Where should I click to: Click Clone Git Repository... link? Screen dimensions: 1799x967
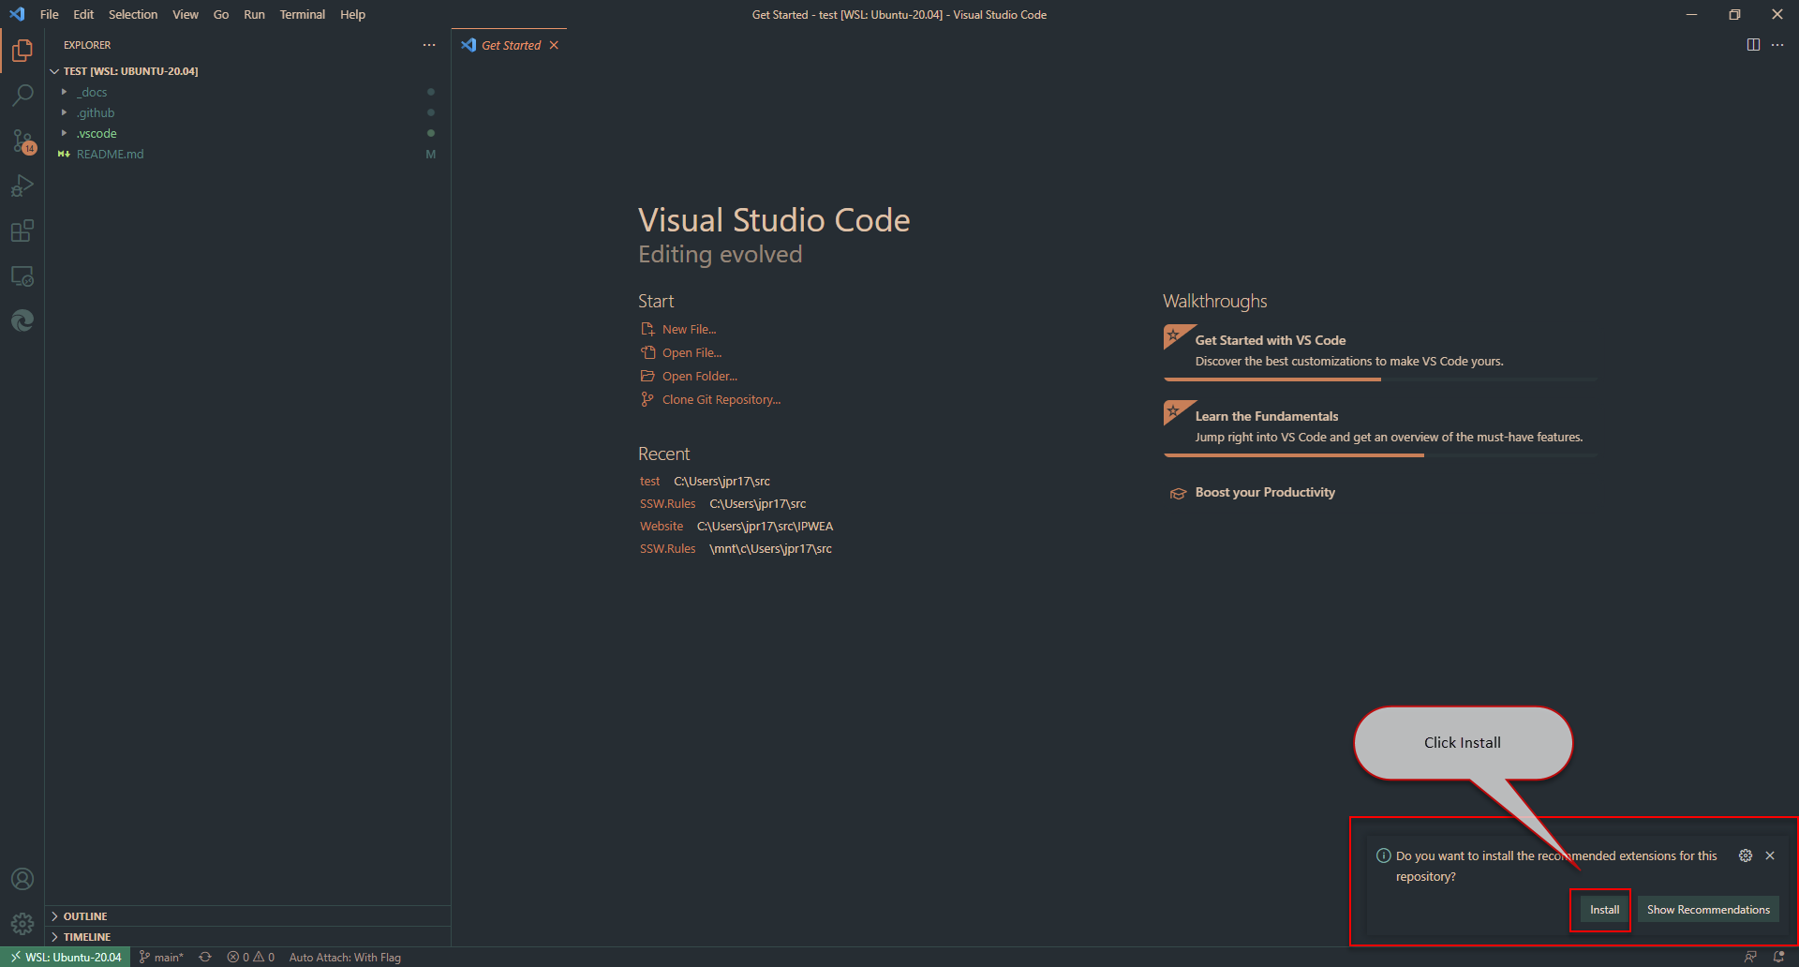coord(721,399)
